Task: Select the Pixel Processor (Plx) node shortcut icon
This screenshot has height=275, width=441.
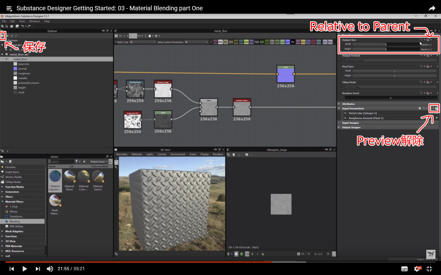Action: pyautogui.click(x=293, y=42)
